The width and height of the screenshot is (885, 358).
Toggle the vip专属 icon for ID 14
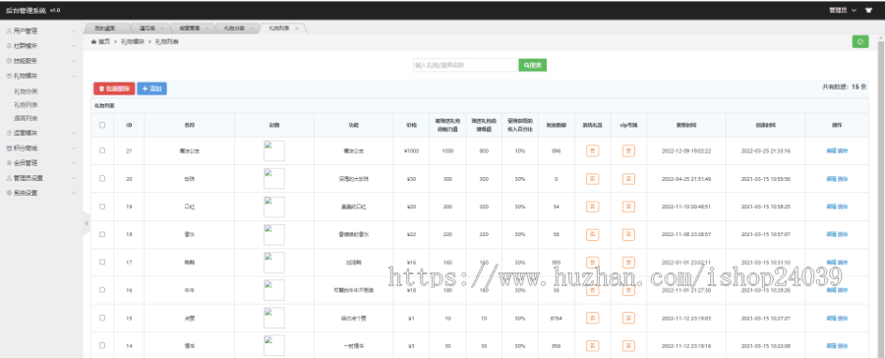(x=628, y=345)
